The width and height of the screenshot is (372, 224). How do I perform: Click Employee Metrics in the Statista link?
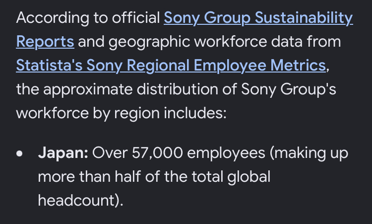coord(260,66)
